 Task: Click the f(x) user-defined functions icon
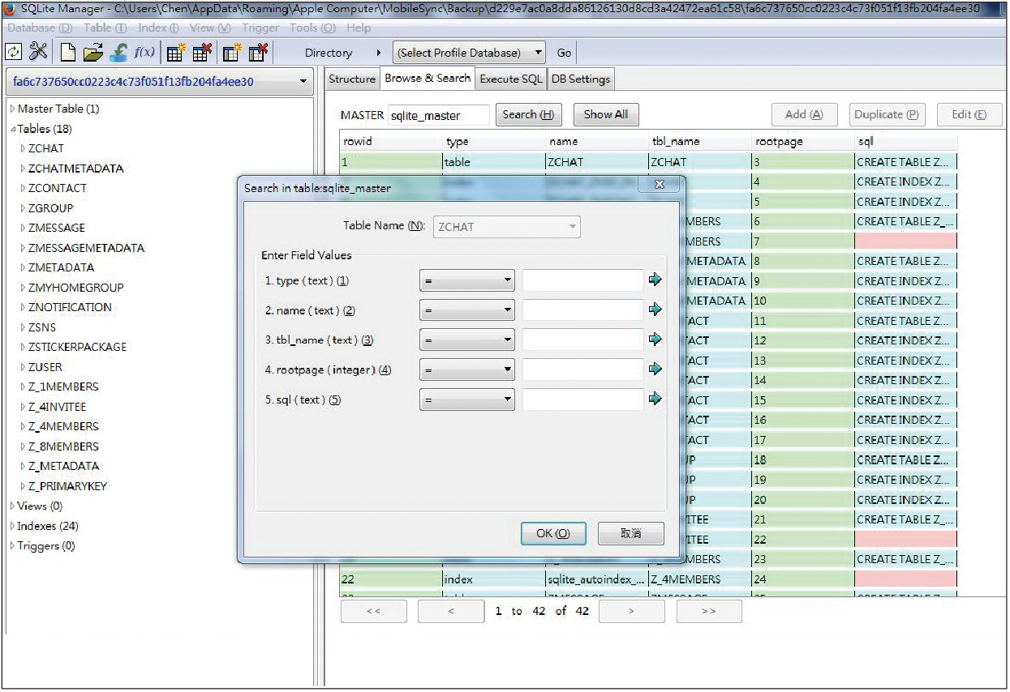(x=144, y=52)
